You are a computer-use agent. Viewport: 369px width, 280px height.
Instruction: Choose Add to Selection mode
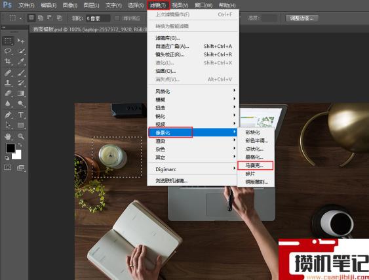[x=41, y=18]
